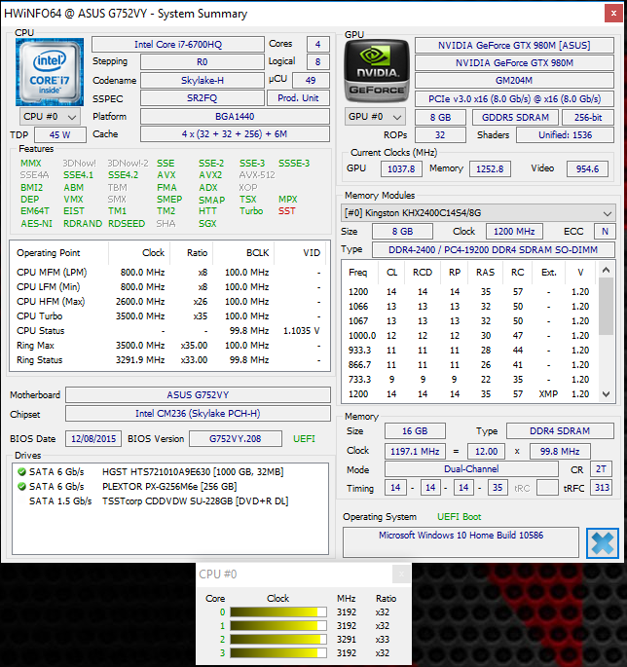
Task: Click the BGA1440 platform field
Action: click(x=235, y=116)
